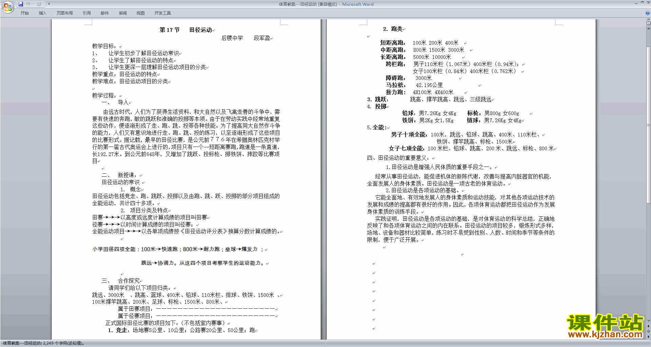Screen dimensions: 651x347
Task: Go to the 开发工具 (Developer) tab
Action: tap(162, 13)
